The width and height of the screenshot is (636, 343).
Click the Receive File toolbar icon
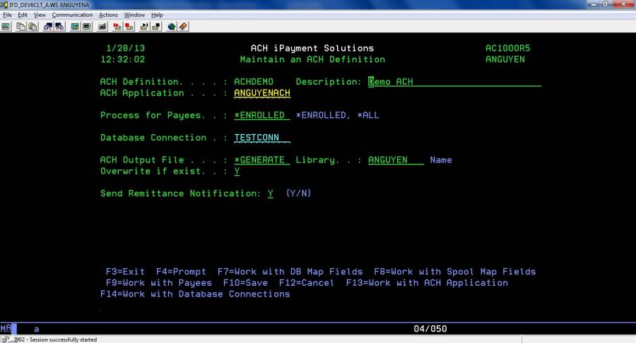coord(59,27)
